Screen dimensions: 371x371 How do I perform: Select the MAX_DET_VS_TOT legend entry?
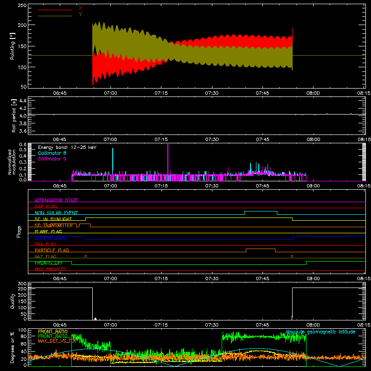[57, 341]
